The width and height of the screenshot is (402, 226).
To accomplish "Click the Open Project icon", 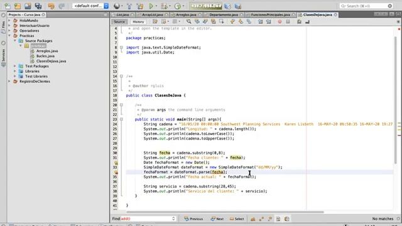I will (x=28, y=6).
